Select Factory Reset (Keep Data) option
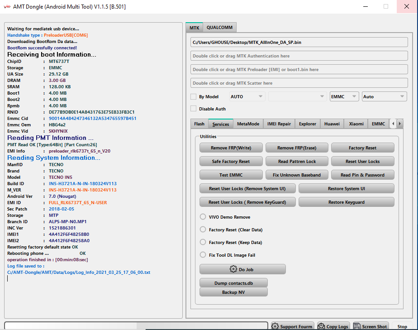Image resolution: width=418 pixels, height=330 pixels. pyautogui.click(x=203, y=242)
